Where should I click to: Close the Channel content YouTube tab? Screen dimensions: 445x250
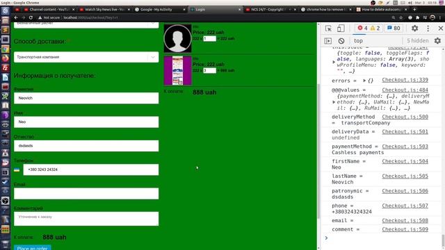74,9
